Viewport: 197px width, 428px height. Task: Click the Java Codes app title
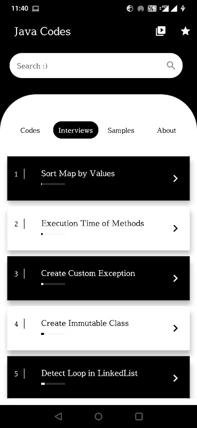pos(43,32)
